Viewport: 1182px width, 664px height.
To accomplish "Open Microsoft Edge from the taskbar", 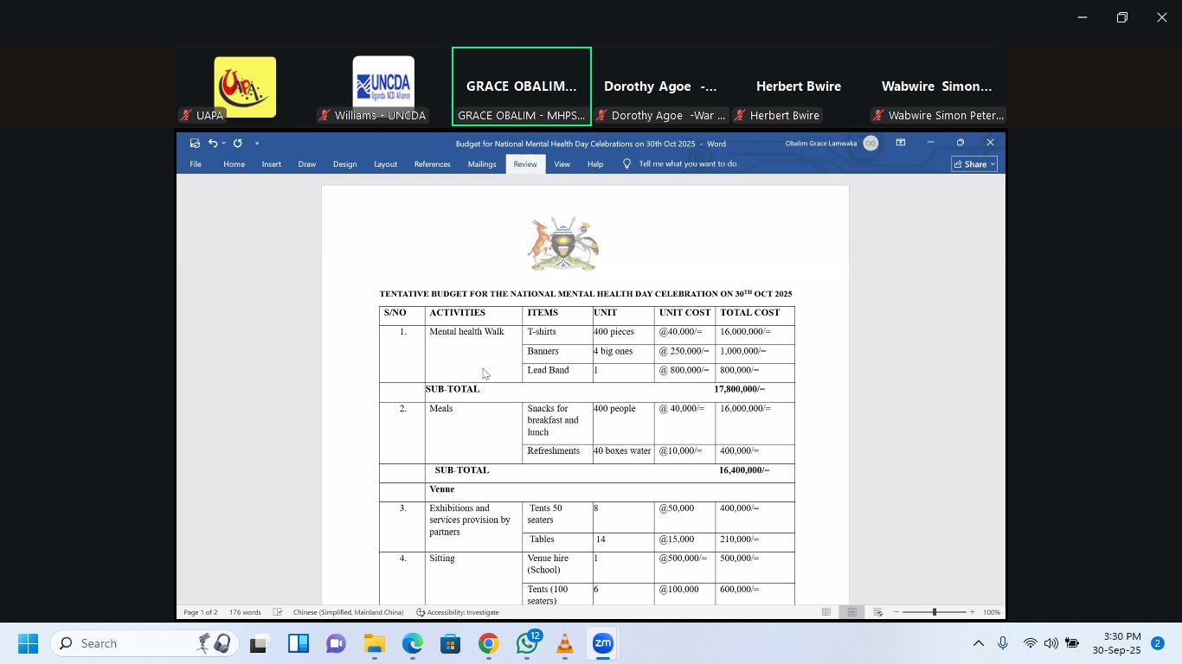I will click(412, 643).
